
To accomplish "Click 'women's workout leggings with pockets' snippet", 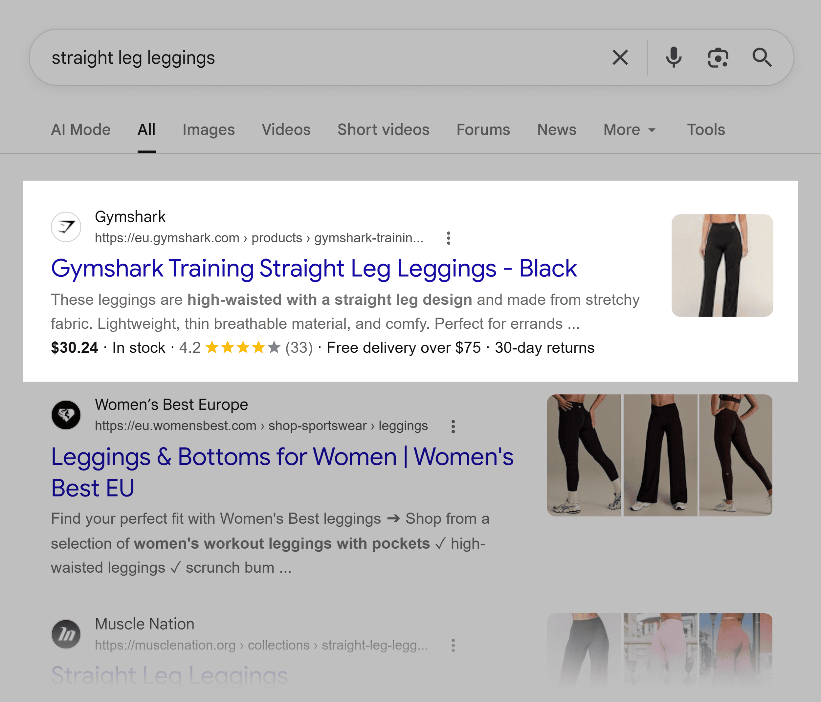I will point(282,543).
